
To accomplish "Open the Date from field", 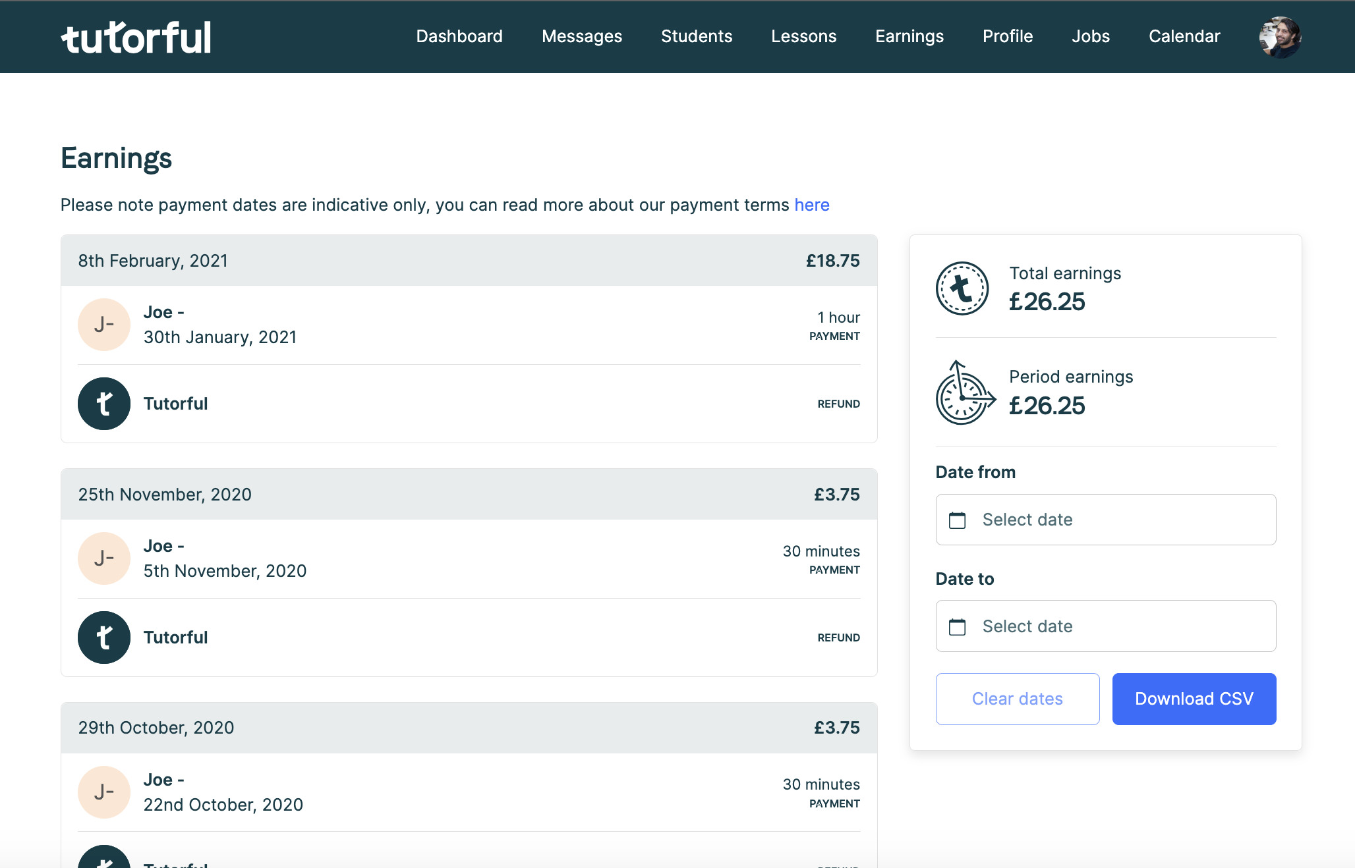I will click(1106, 520).
